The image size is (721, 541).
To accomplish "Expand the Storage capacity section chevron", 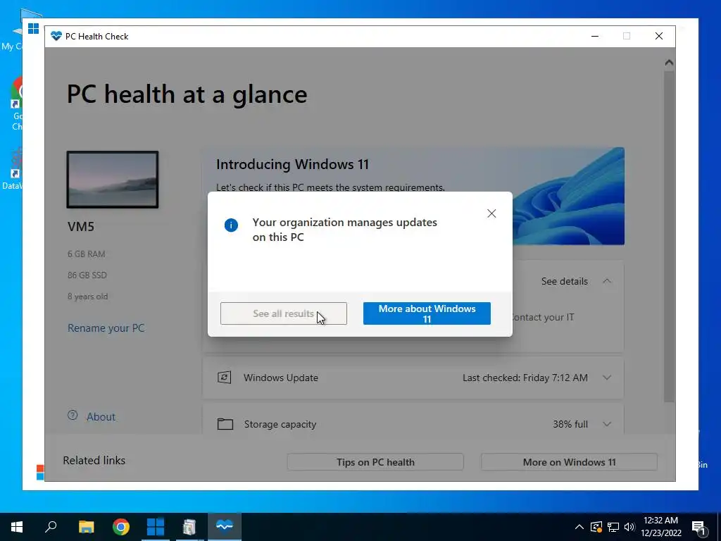I will pyautogui.click(x=607, y=424).
